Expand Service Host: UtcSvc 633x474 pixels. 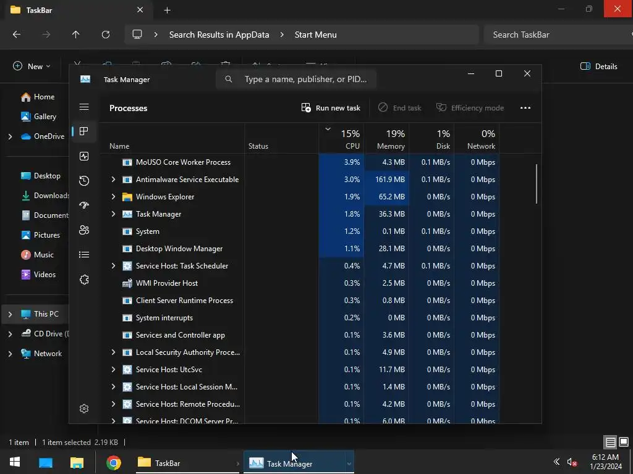(x=114, y=370)
